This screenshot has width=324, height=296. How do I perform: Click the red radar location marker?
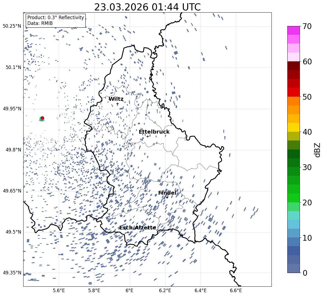coord(42,118)
